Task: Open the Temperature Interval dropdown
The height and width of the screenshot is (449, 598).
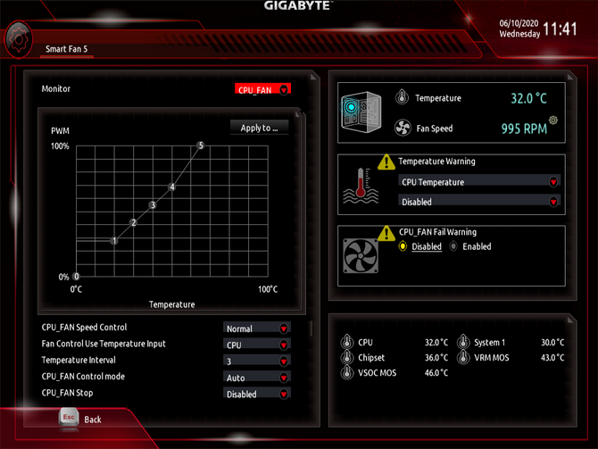Action: 257,361
